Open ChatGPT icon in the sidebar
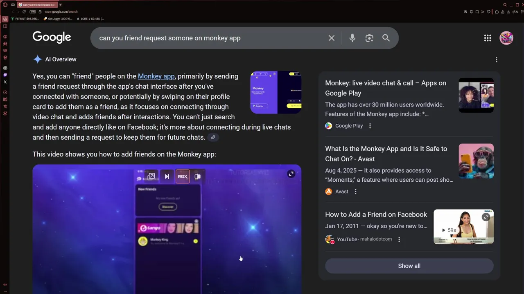 [5, 68]
